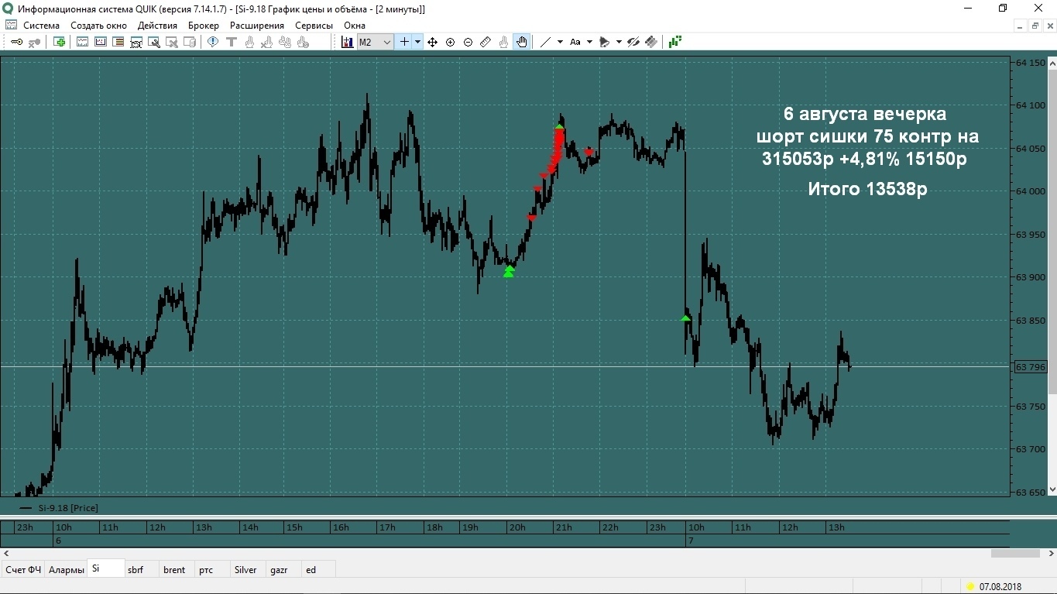Click the bell alert tool icon

[x=604, y=42]
